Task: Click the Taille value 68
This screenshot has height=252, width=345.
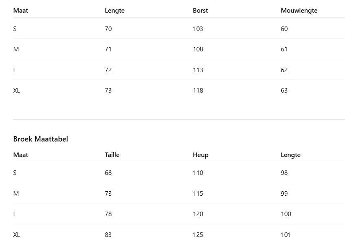Action: [x=108, y=173]
